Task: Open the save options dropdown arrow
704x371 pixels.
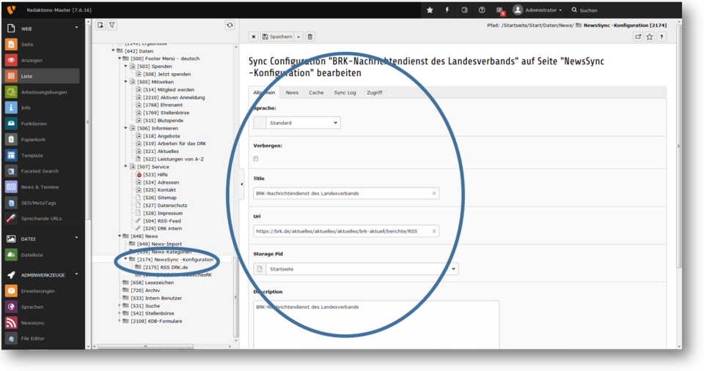Action: click(298, 37)
